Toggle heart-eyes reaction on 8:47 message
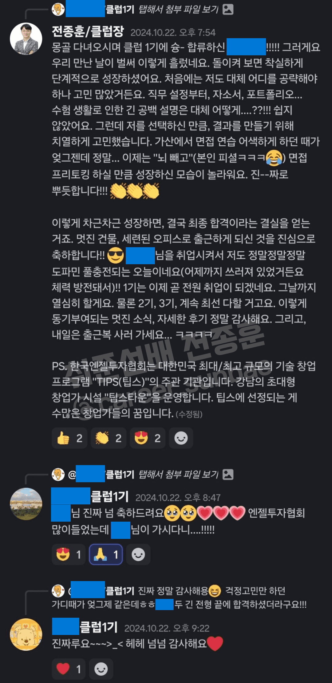 coord(69,554)
